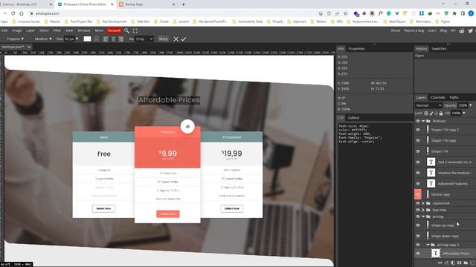Switch to the Channels tab
This screenshot has height=267, width=476.
coord(437,97)
